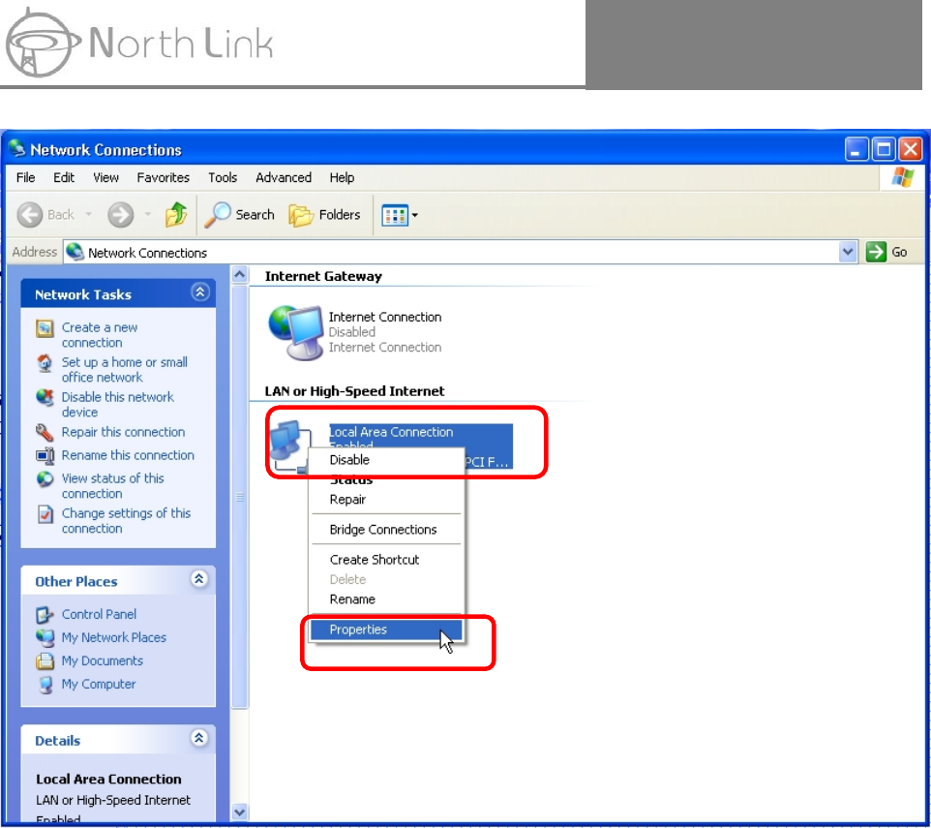This screenshot has height=828, width=931.
Task: Collapse the Details panel
Action: [x=199, y=738]
